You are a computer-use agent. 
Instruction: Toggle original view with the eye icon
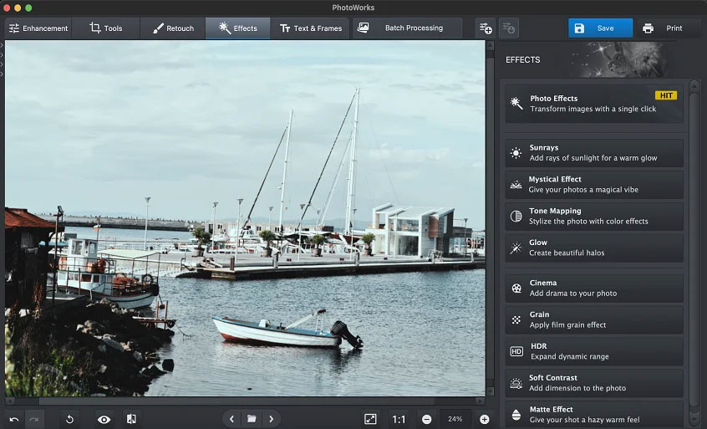(x=104, y=419)
